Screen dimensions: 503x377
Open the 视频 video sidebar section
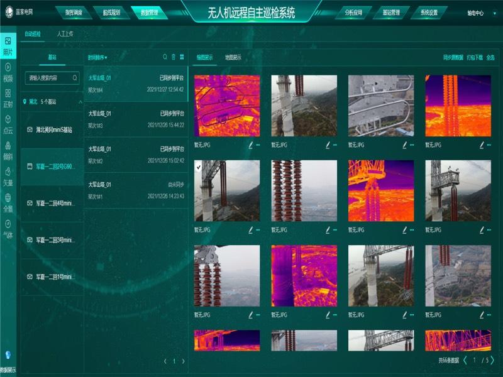point(8,72)
